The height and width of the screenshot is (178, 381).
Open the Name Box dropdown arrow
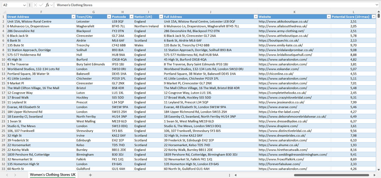coord(25,5)
